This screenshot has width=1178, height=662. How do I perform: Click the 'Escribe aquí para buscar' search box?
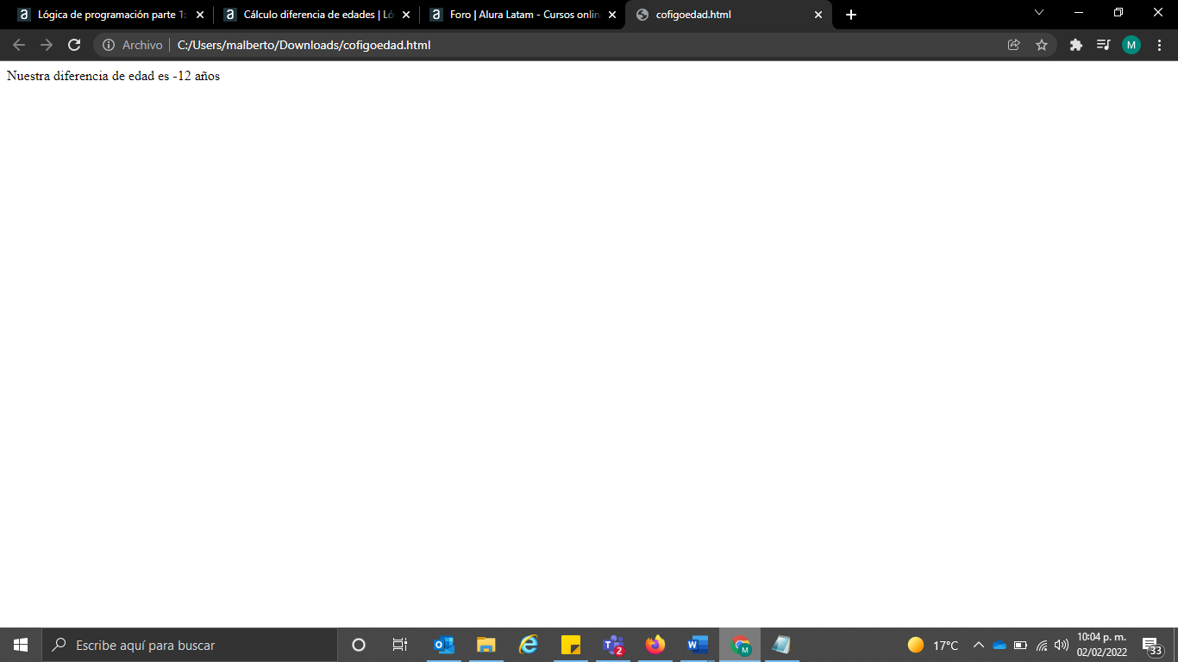(x=190, y=645)
